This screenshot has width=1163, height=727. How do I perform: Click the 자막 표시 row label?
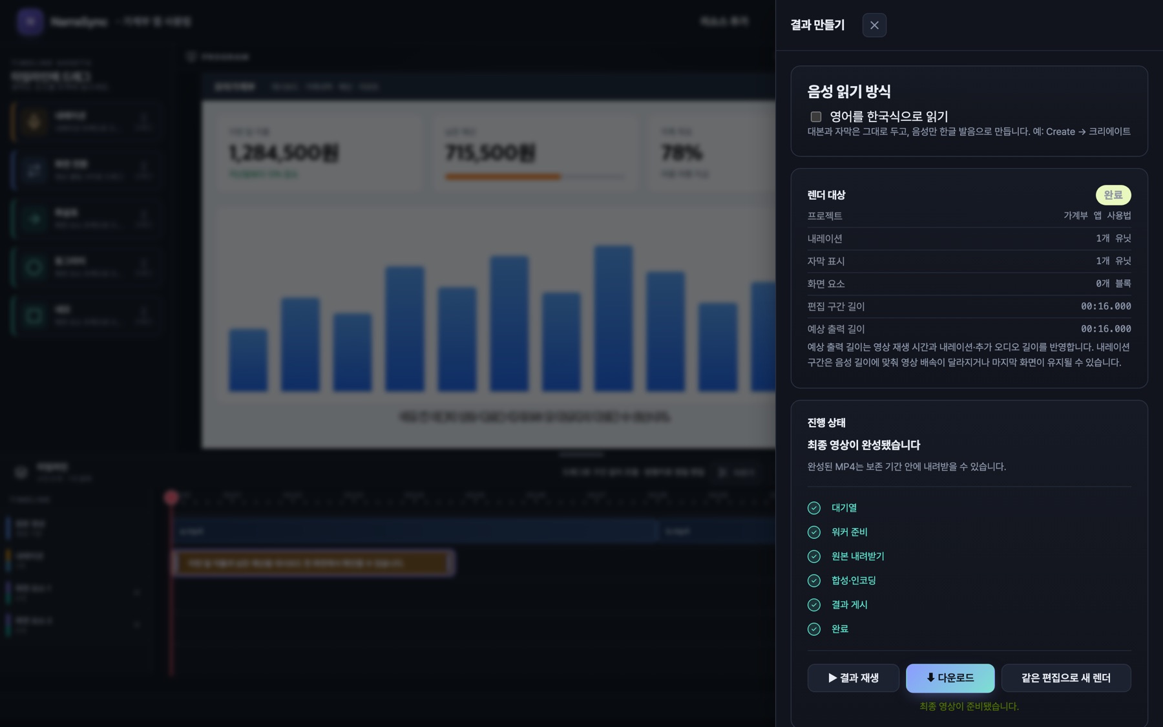pos(826,261)
